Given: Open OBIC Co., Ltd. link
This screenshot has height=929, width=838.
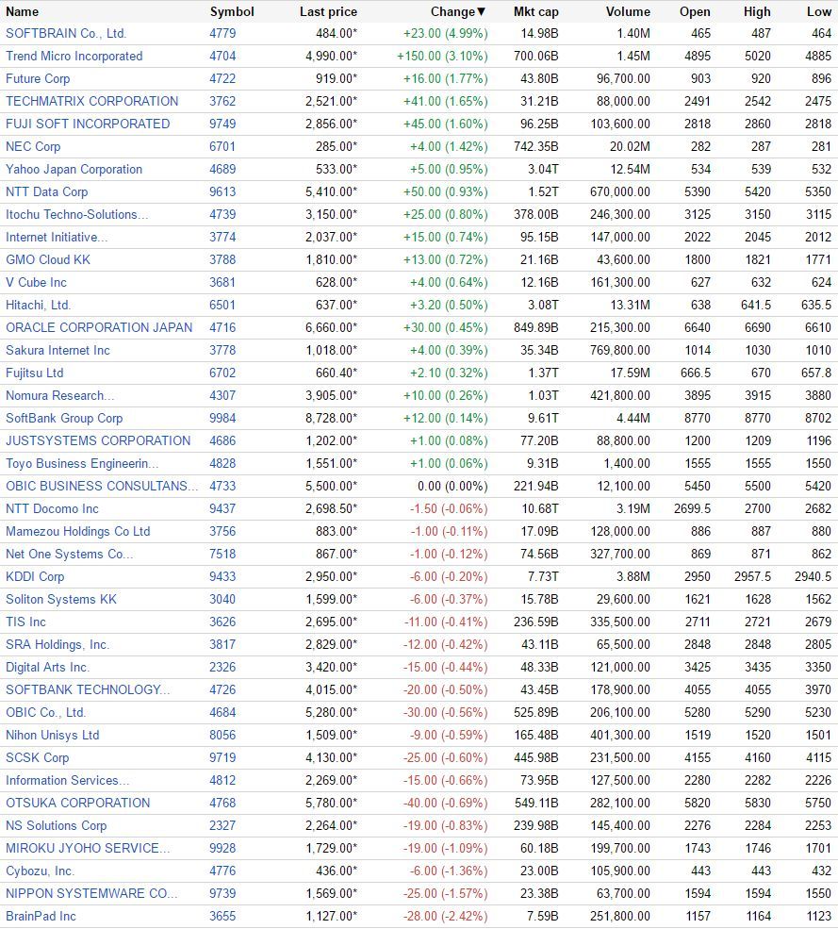Looking at the screenshot, I should (45, 713).
